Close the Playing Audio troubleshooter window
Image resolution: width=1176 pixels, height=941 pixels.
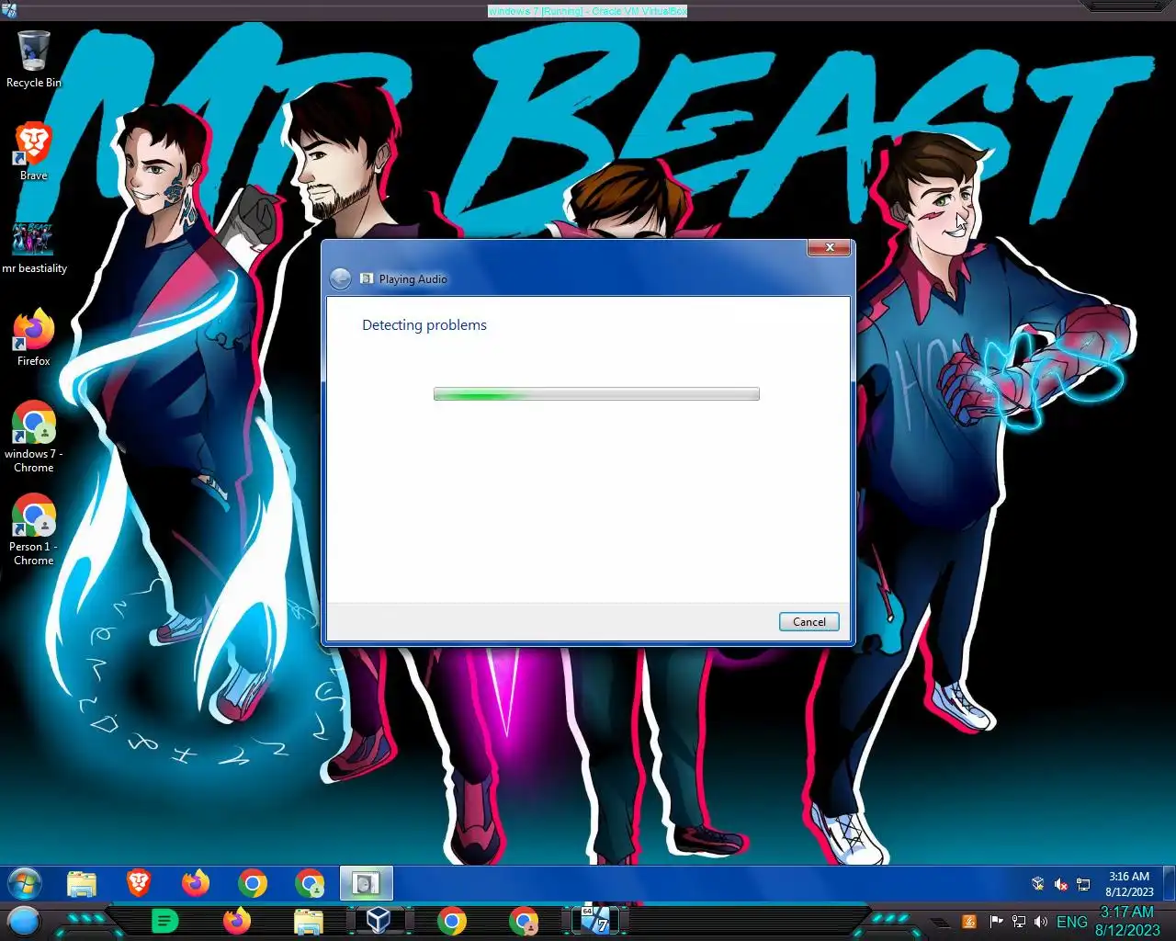830,247
